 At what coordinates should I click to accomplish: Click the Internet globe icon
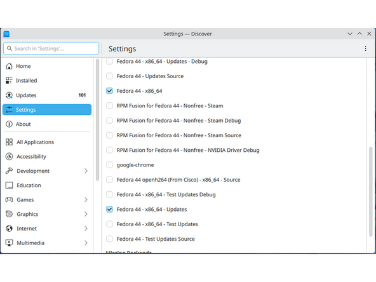tap(9, 228)
